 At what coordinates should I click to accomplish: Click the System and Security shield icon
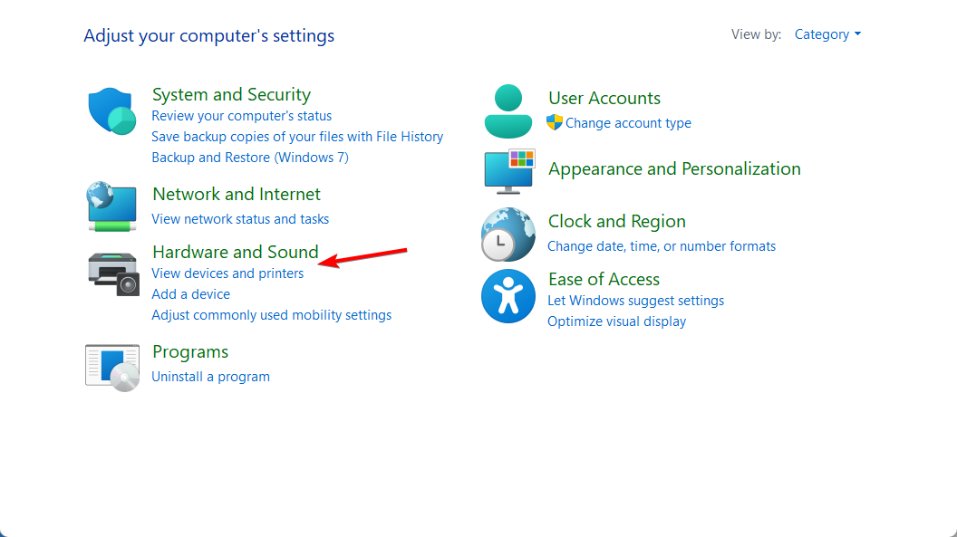pos(111,111)
